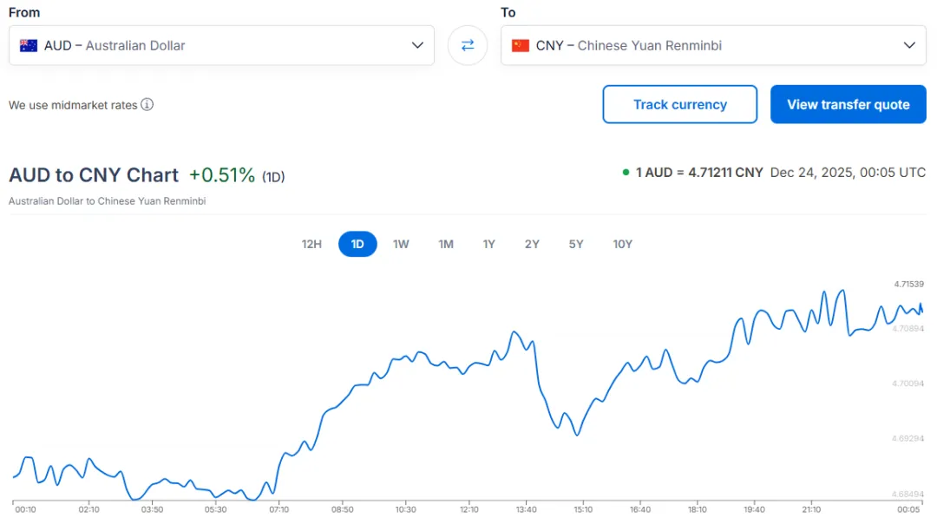Image resolution: width=937 pixels, height=518 pixels.
Task: Show the 2Y chart range
Action: [532, 244]
